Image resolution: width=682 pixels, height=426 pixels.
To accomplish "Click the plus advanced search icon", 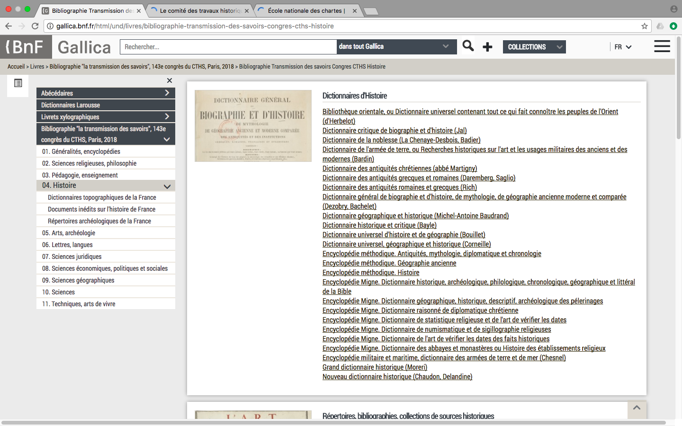I will point(487,46).
